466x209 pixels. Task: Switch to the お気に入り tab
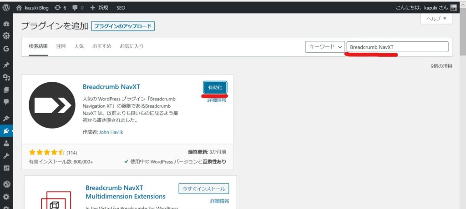click(x=132, y=46)
